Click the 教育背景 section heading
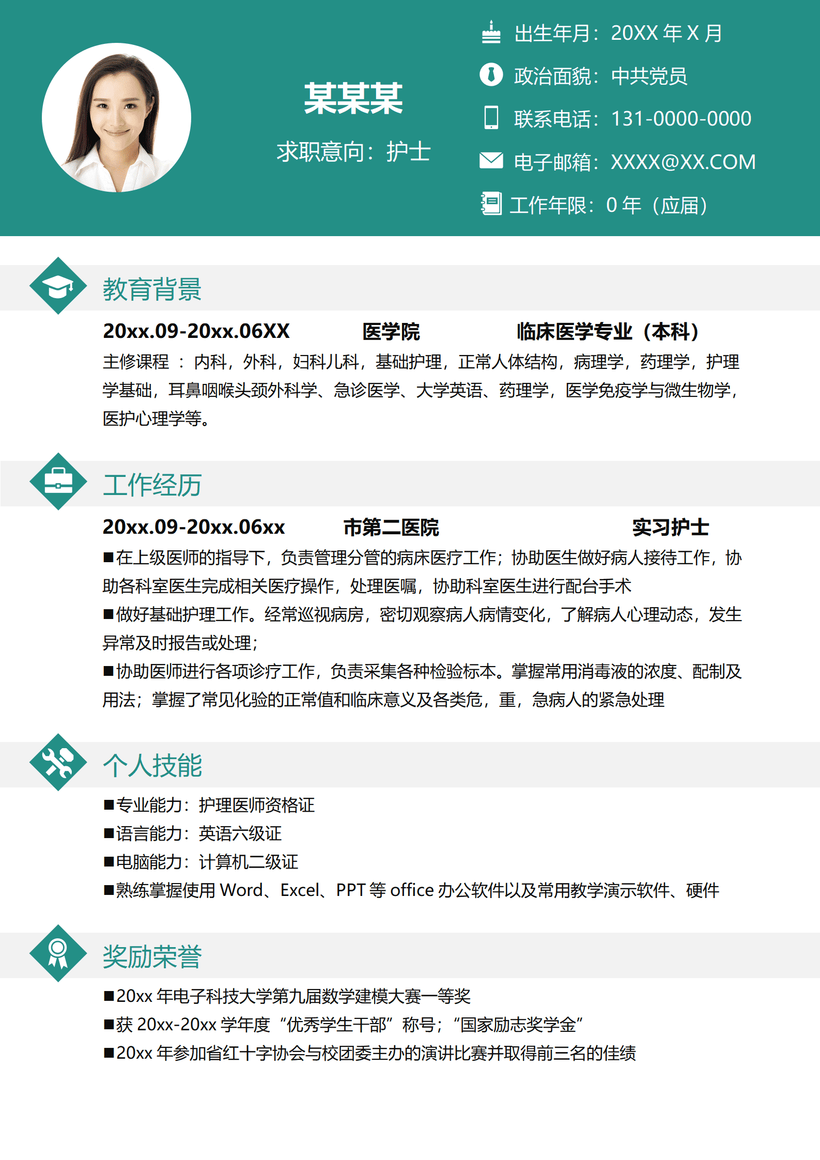820x1160 pixels. pyautogui.click(x=152, y=289)
